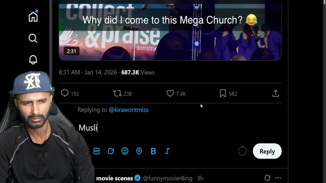Viewport: 326px width, 183px height.
Task: Repost the tweet with 238 reposts
Action: click(117, 94)
